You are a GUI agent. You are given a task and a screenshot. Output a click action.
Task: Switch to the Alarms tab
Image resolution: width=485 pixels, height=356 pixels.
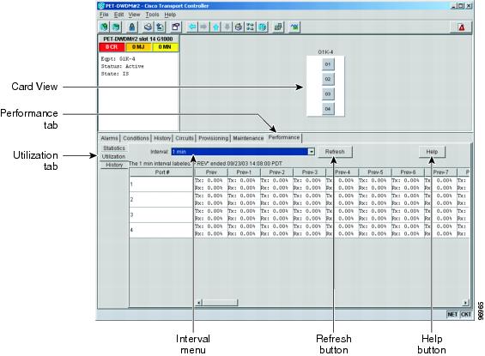coord(110,138)
